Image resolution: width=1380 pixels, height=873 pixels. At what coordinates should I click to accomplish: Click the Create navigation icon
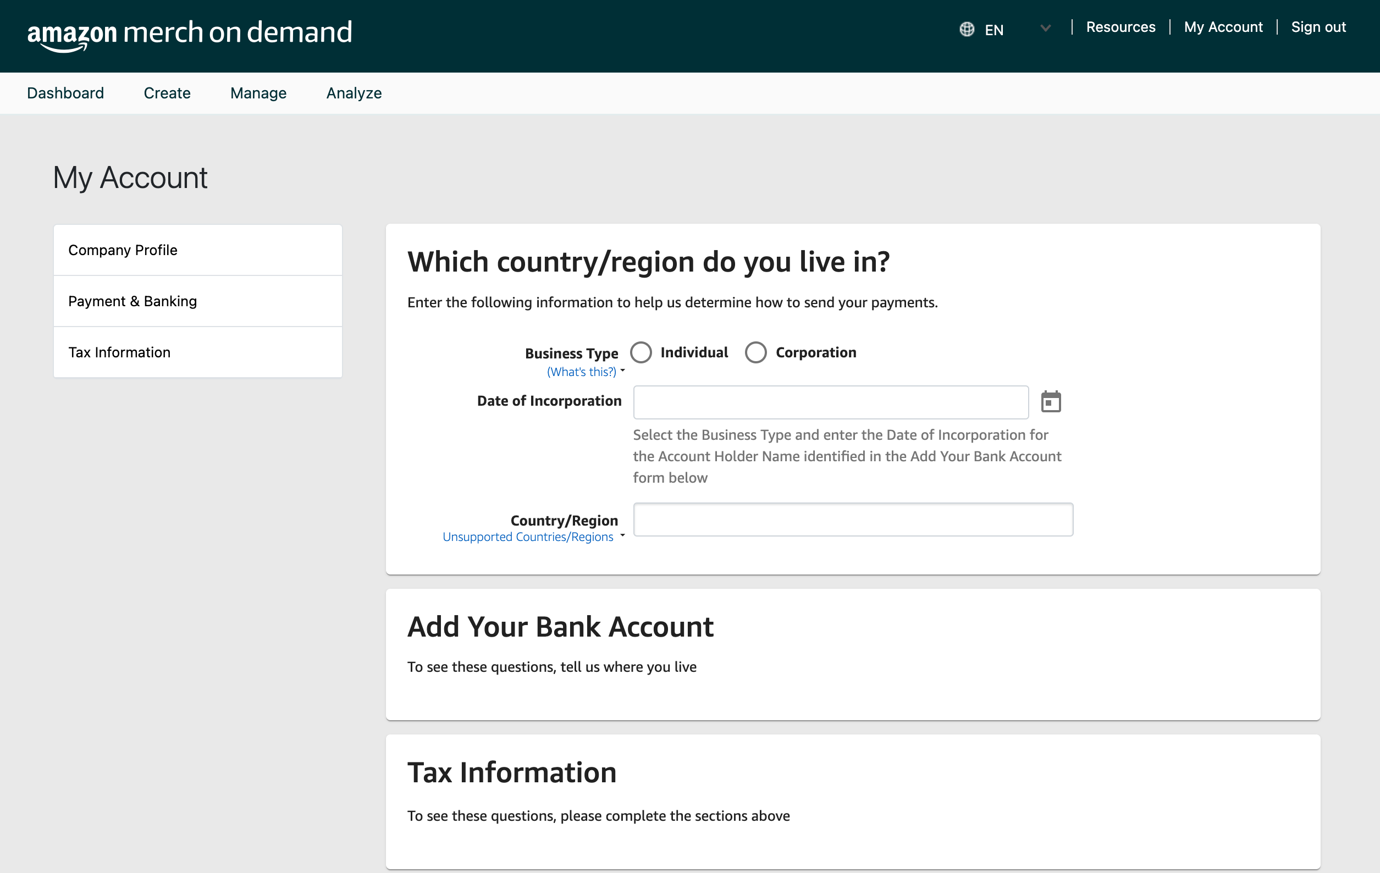pos(166,92)
